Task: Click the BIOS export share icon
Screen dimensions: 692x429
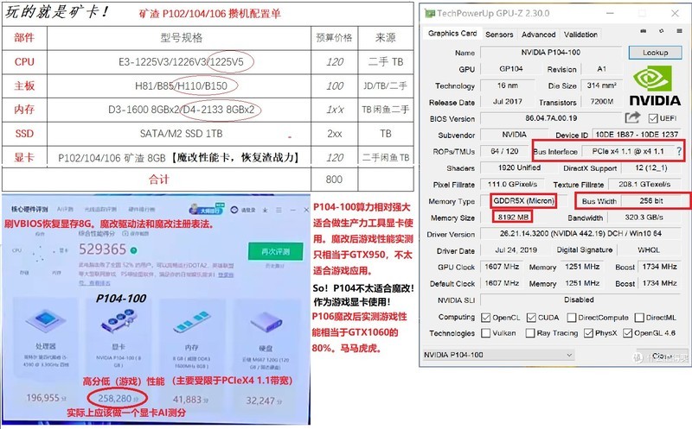Action: click(632, 117)
